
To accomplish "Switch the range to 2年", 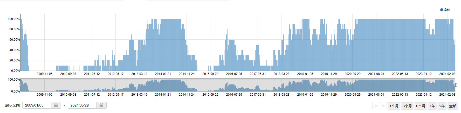I will pos(442,106).
